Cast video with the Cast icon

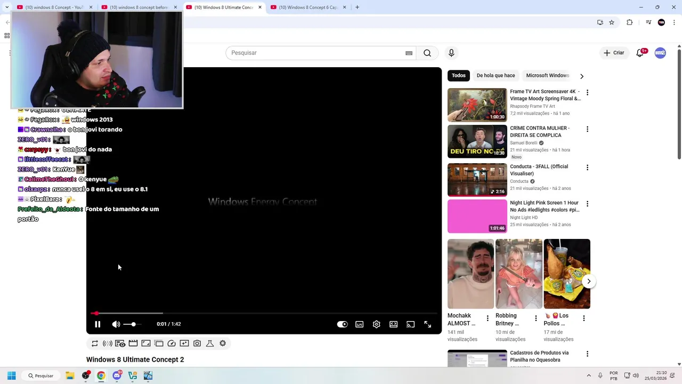coord(410,324)
